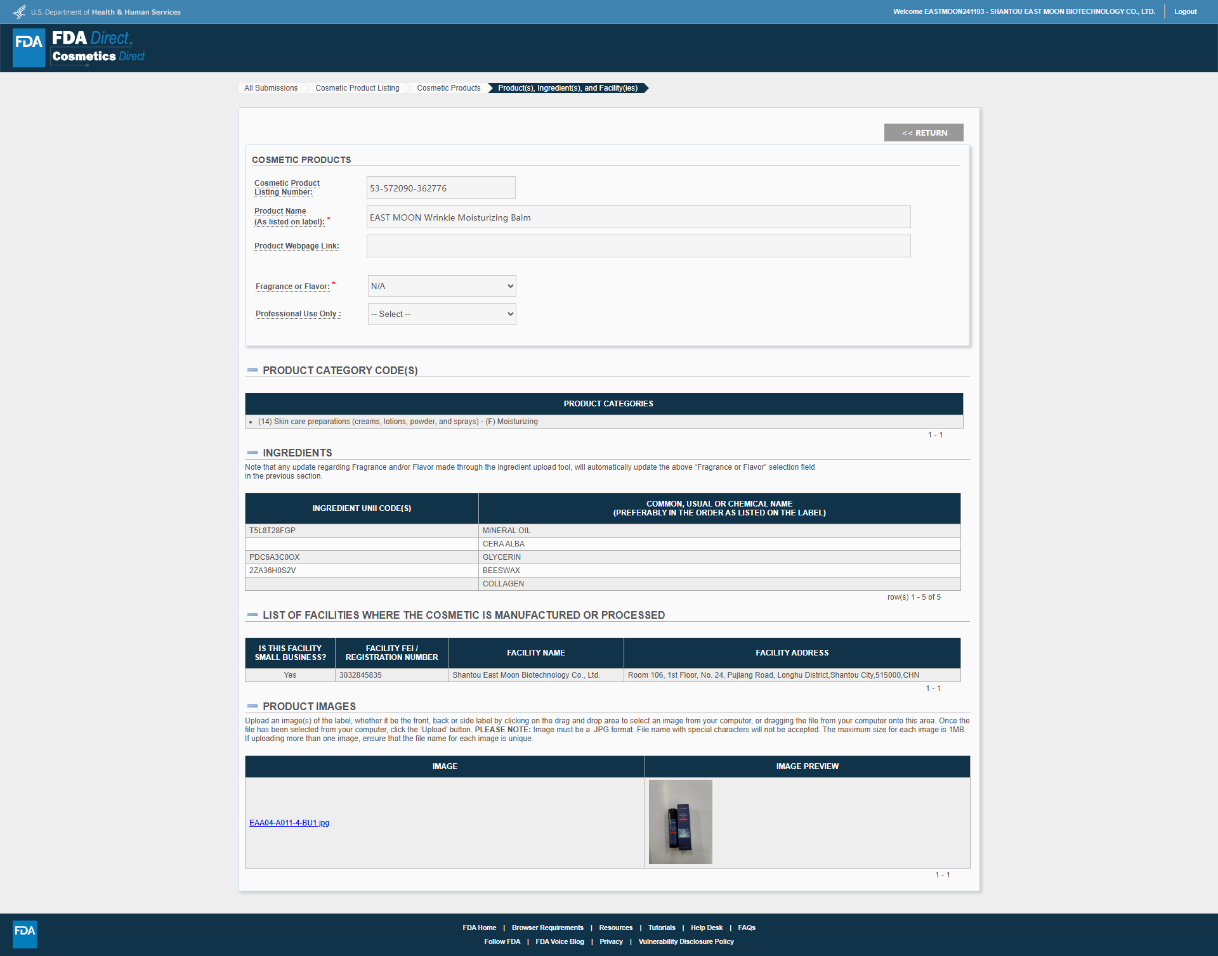This screenshot has height=956, width=1218.
Task: Click the HHS eagle logo icon
Action: click(20, 12)
